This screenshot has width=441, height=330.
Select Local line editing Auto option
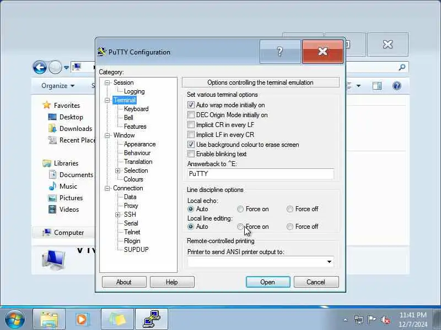[x=191, y=227]
